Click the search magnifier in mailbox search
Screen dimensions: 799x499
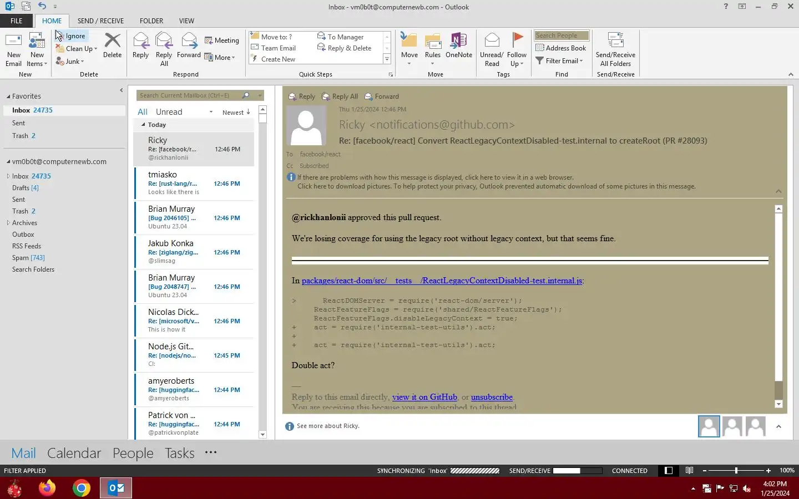point(246,95)
